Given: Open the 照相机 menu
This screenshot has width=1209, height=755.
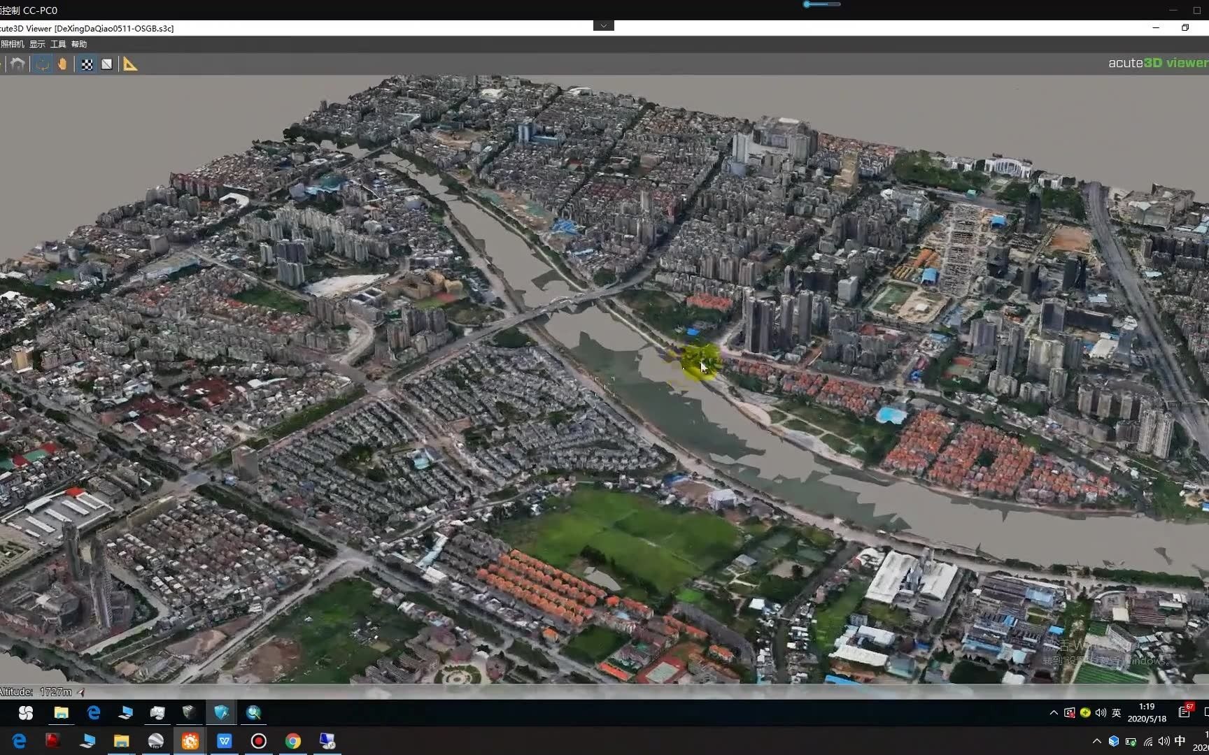Looking at the screenshot, I should [x=12, y=44].
